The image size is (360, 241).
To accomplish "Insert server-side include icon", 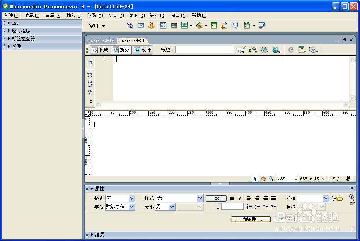I will click(224, 26).
